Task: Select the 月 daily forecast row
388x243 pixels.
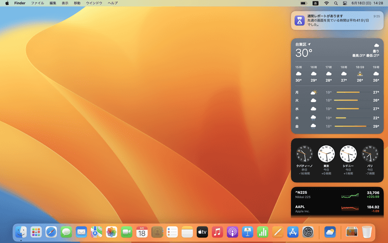Action: (x=337, y=92)
